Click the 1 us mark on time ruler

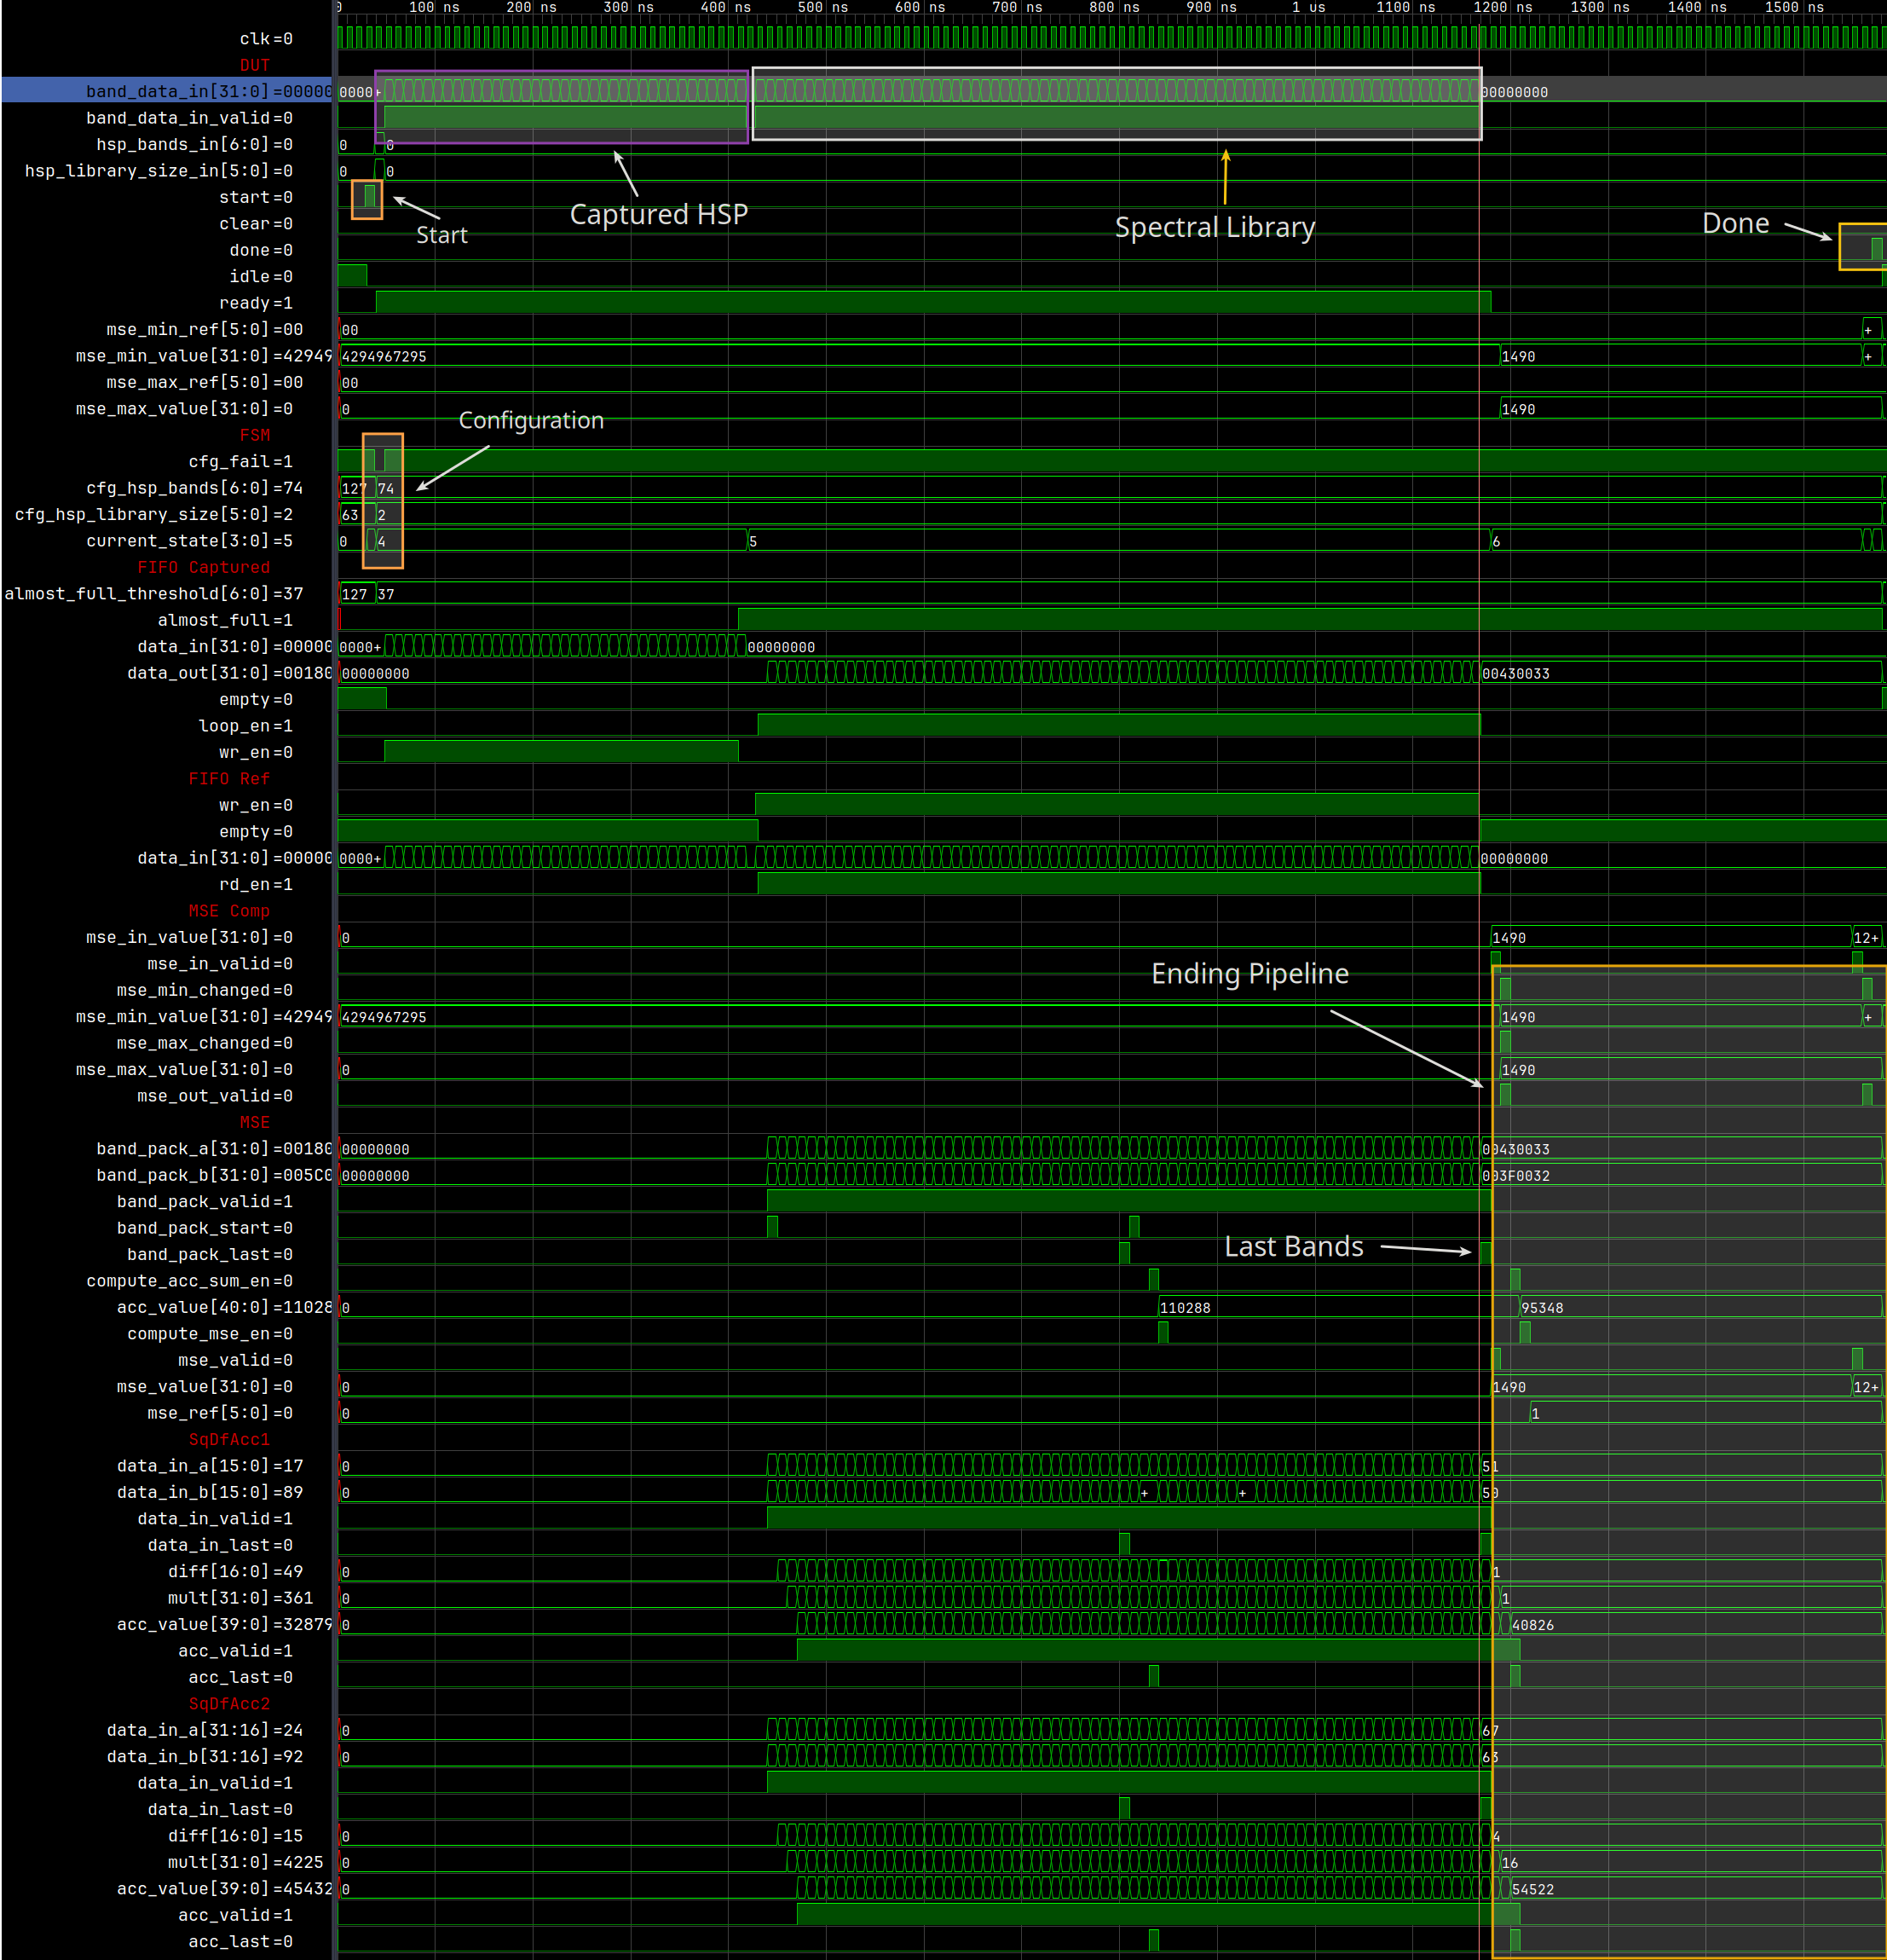[x=1308, y=8]
